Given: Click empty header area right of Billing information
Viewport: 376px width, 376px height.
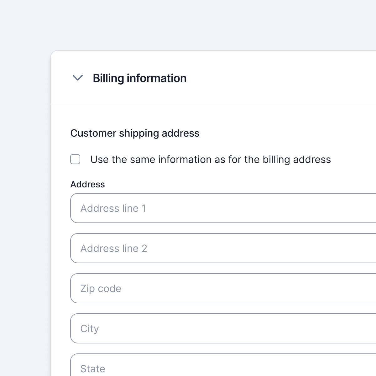Looking at the screenshot, I should pyautogui.click(x=282, y=78).
